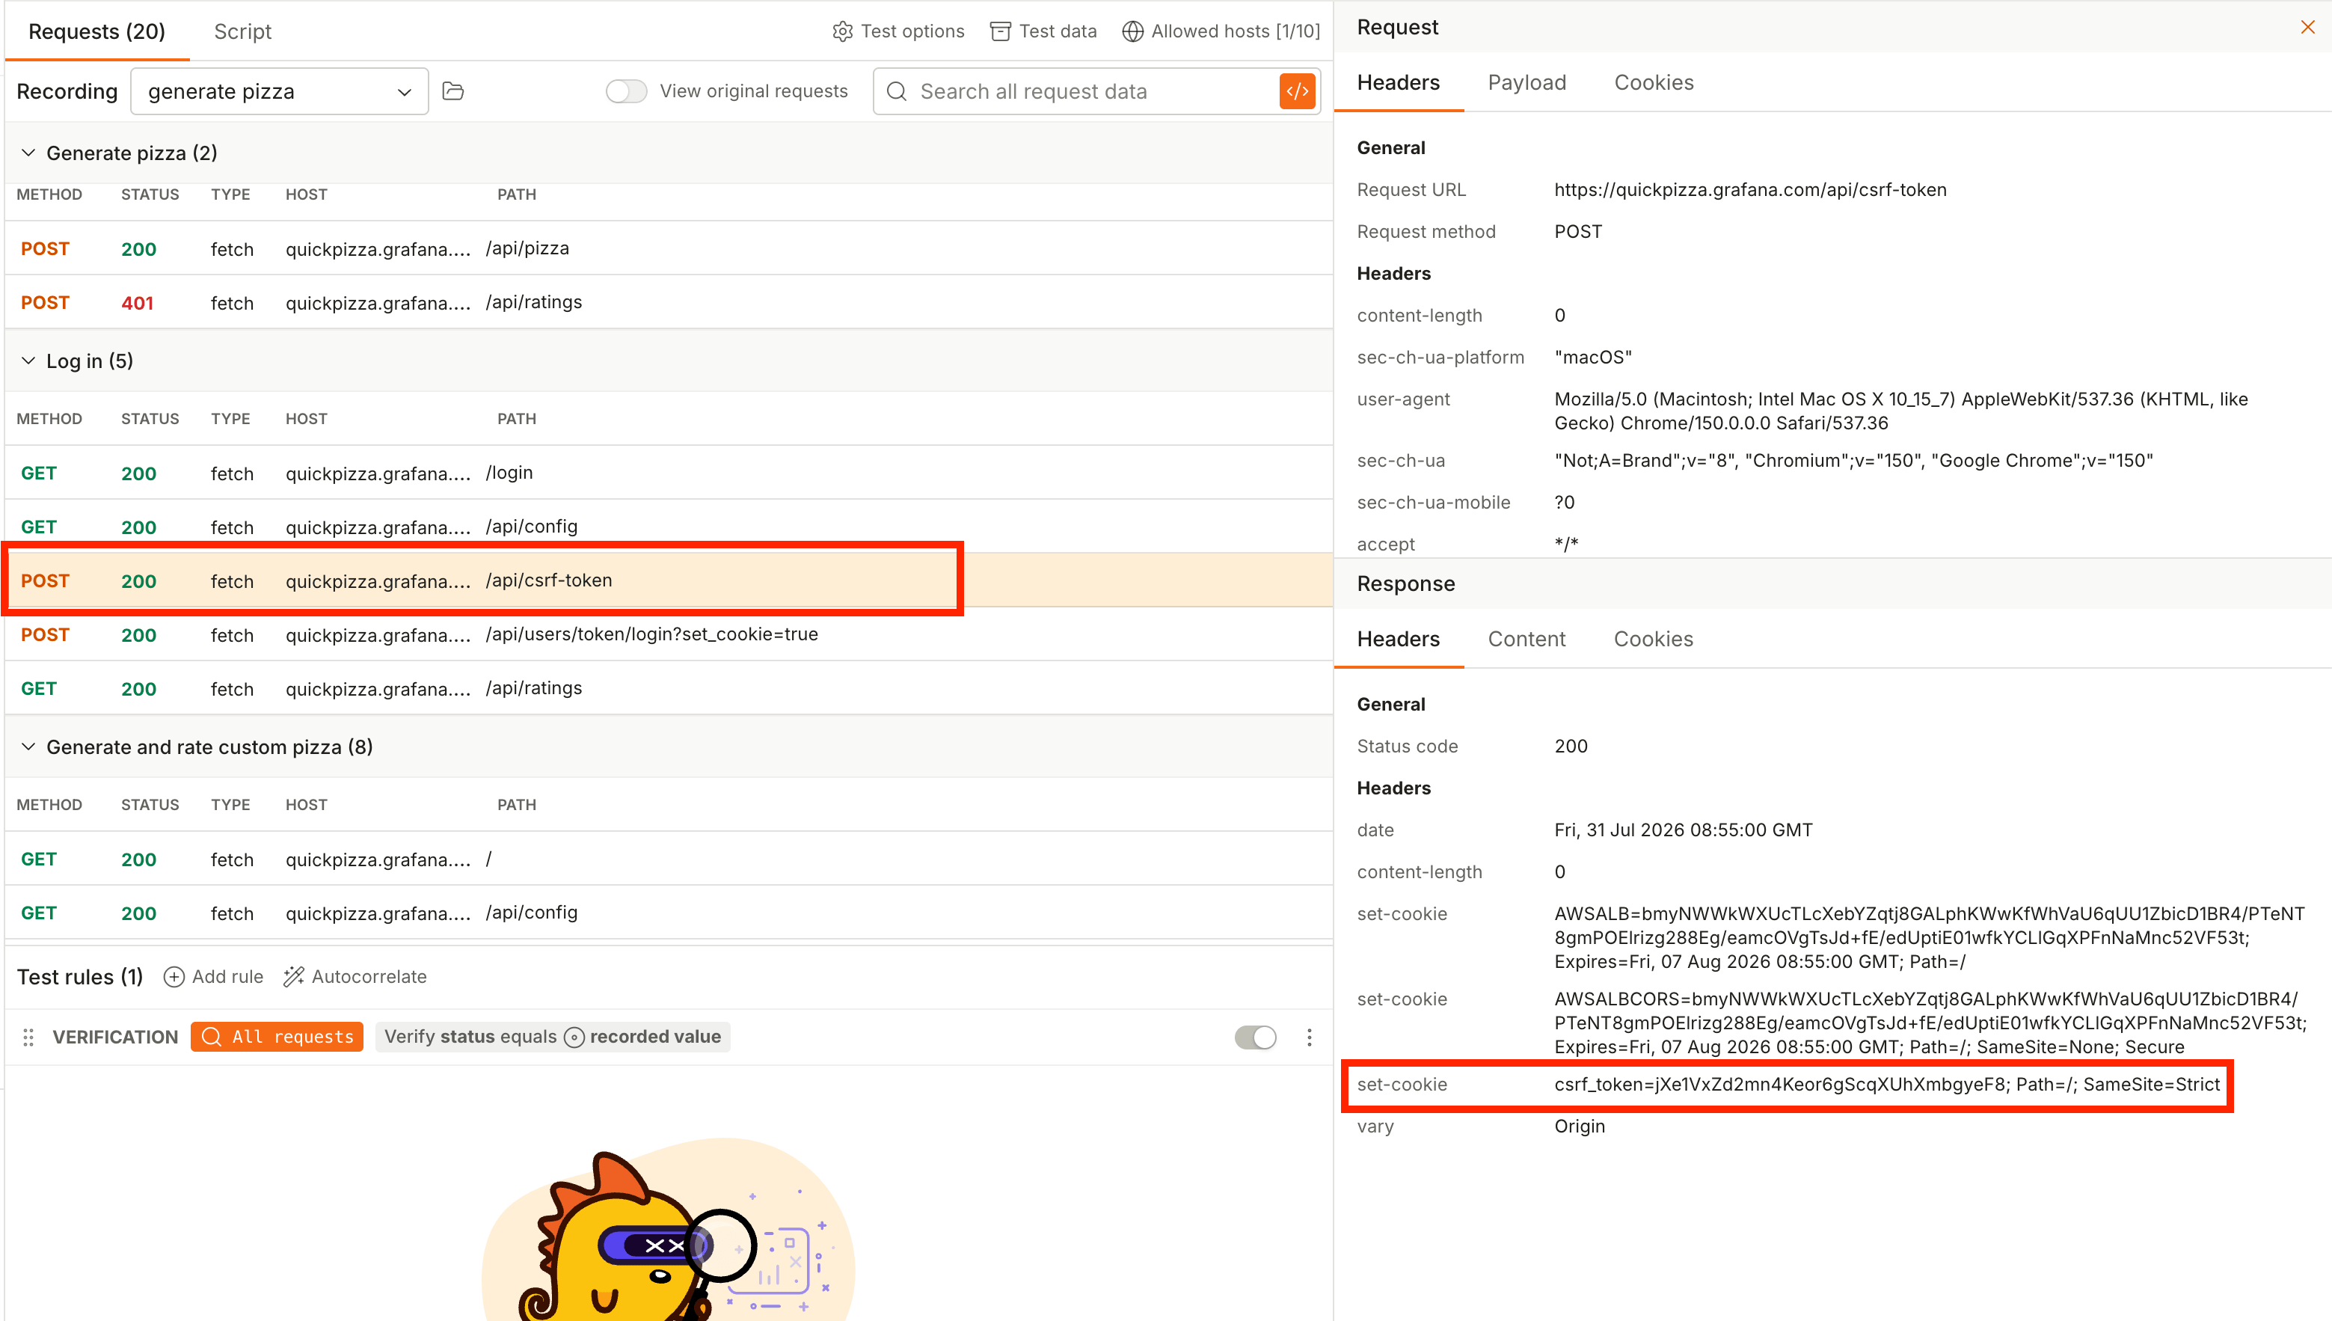Screen dimensions: 2332x1321
Task: Select the /api/users/token/login request row
Action: (669, 634)
